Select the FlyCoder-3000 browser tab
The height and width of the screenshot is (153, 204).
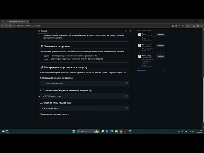click(16, 21)
